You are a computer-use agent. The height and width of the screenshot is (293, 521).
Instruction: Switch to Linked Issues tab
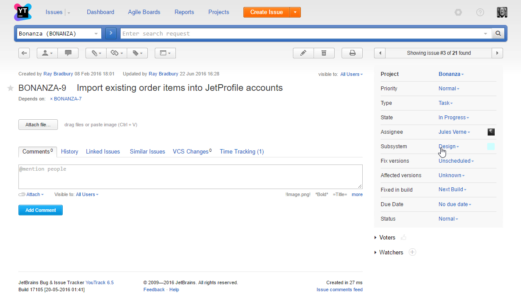[103, 152]
